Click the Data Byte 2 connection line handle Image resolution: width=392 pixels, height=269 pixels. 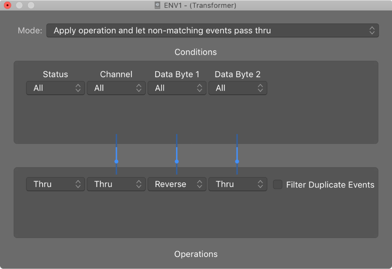[x=237, y=162]
